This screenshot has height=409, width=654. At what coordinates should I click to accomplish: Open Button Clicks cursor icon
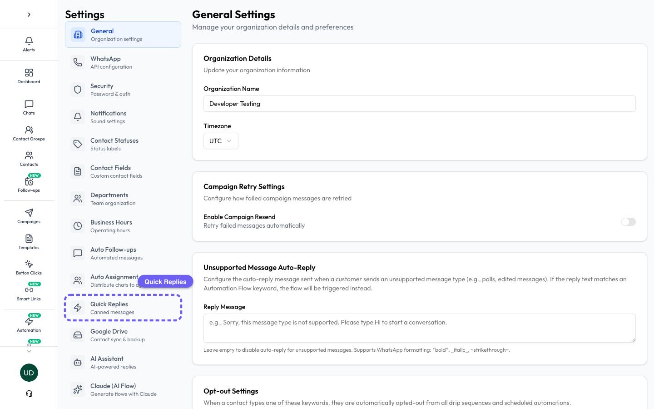pos(29,264)
